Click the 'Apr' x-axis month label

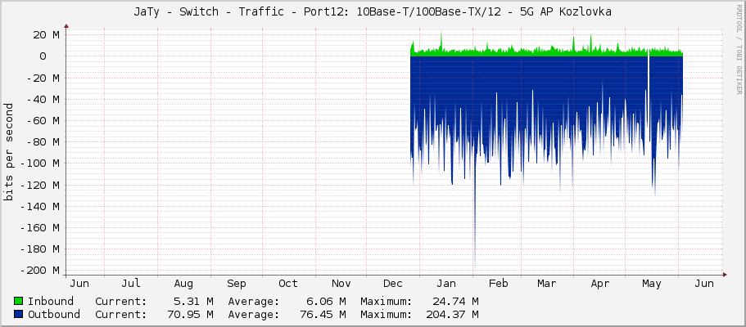point(599,284)
